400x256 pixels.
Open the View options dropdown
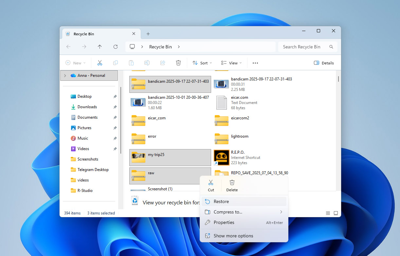pyautogui.click(x=231, y=62)
